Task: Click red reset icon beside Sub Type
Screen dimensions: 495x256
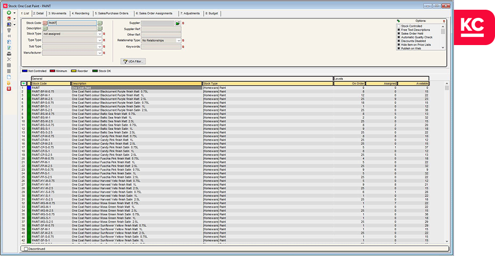Action: pos(104,47)
